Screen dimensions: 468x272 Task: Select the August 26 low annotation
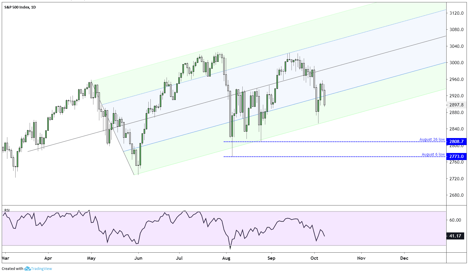[x=432, y=139]
